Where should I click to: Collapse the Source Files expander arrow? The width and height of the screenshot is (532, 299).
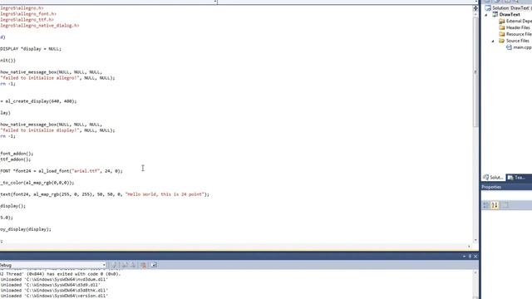point(493,41)
